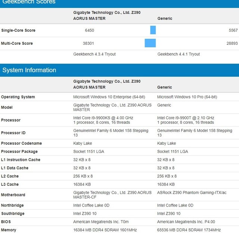Click the 65536 MB DDR4 memory value
The image size is (239, 233).
click(189, 230)
